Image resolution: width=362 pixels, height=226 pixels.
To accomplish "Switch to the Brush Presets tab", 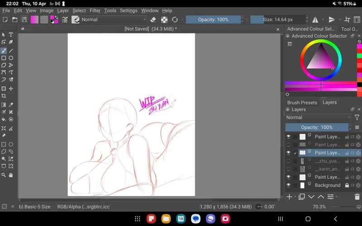I will pyautogui.click(x=302, y=103).
